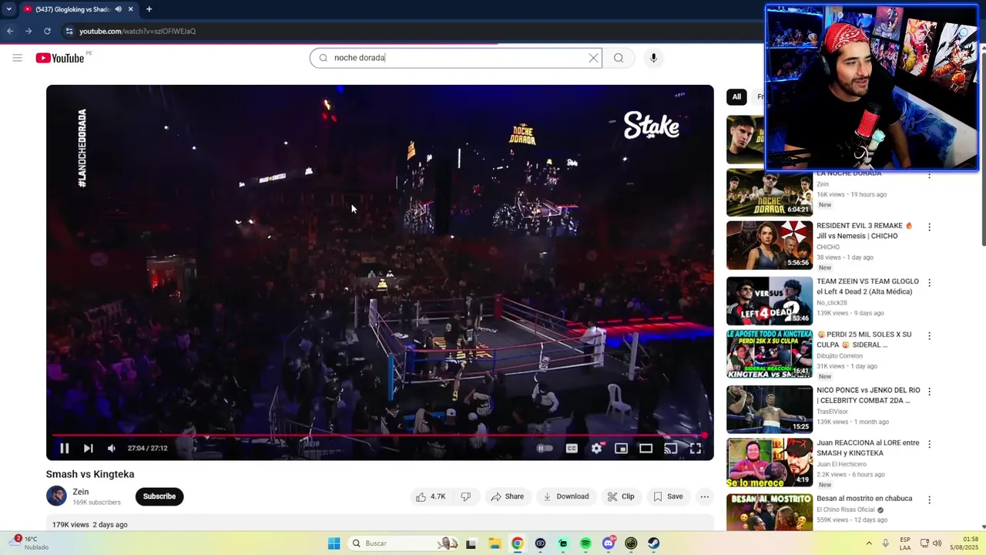Toggle the autoplay switch in player
Image resolution: width=986 pixels, height=555 pixels.
[545, 449]
